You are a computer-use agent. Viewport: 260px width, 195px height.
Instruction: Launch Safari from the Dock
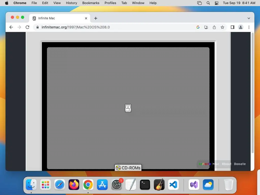click(59, 185)
